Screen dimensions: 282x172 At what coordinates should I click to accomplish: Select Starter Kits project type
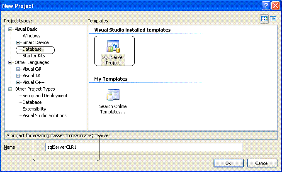point(34,56)
